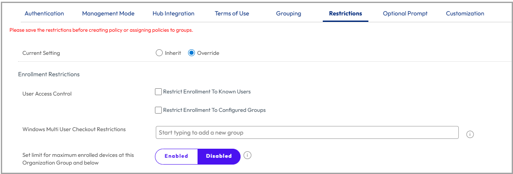Viewport: 513px width, 174px height.
Task: Click info icon beside Windows Multi User Checkout field
Action: (470, 134)
